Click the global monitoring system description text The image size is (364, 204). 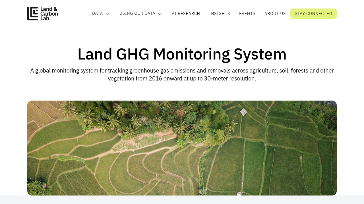[x=182, y=75]
